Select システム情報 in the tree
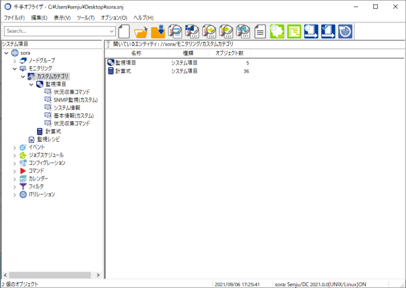Screen dimensions: 406x288 67,108
